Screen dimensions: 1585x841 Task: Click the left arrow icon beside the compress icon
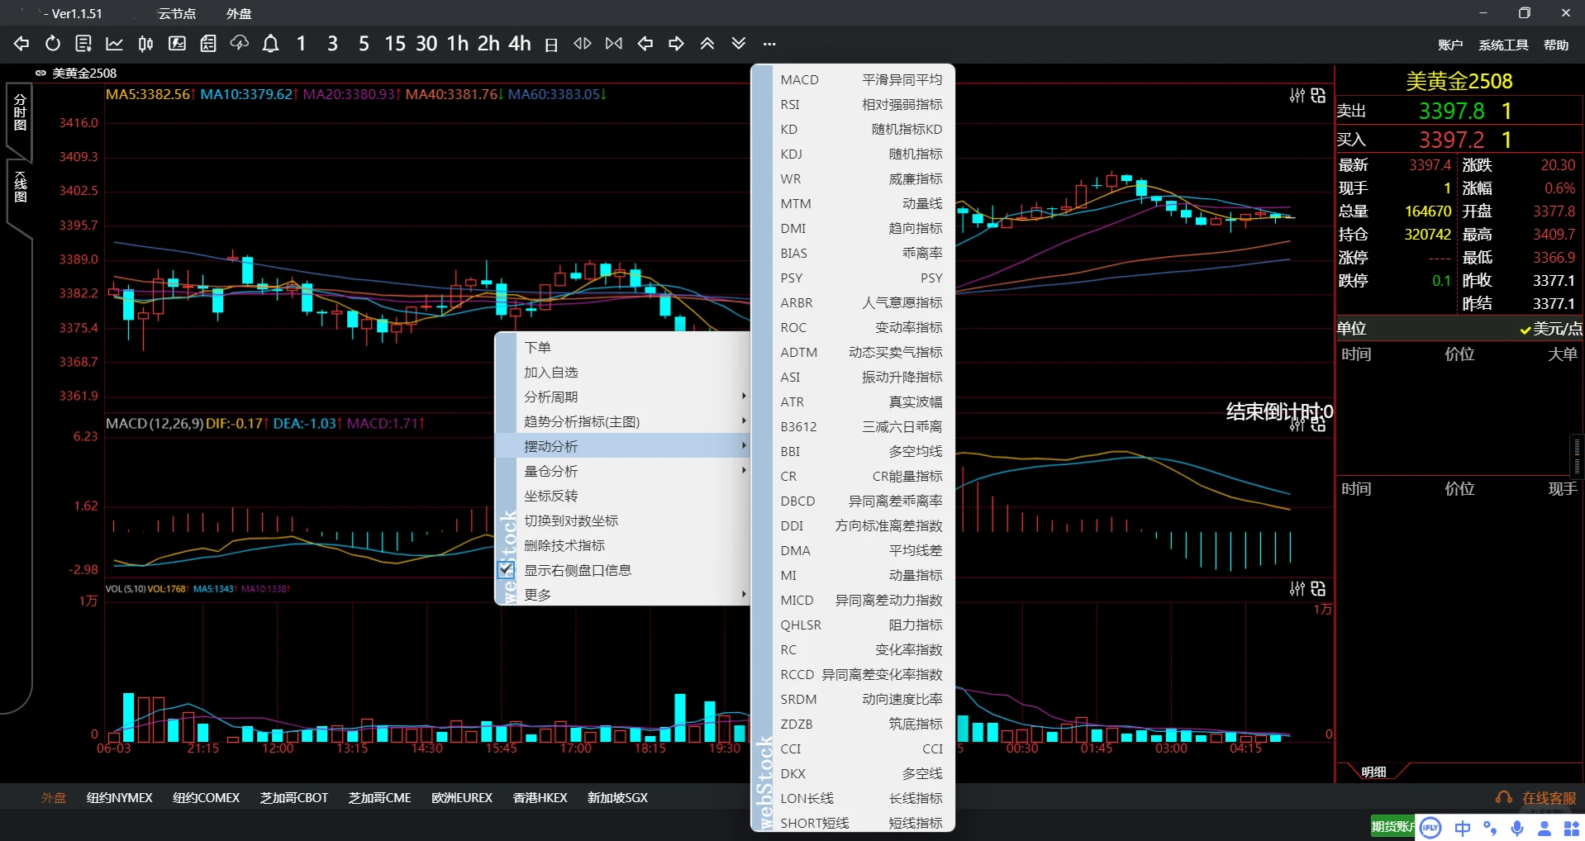pos(645,44)
